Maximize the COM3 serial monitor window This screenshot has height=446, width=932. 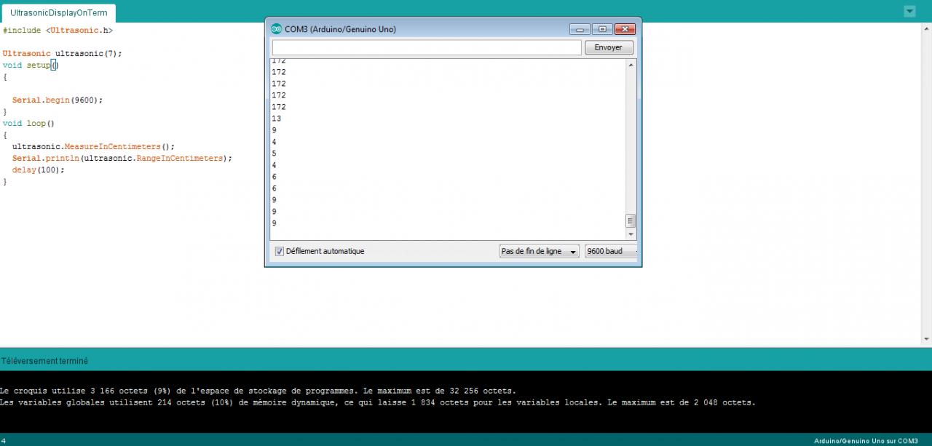click(x=602, y=29)
